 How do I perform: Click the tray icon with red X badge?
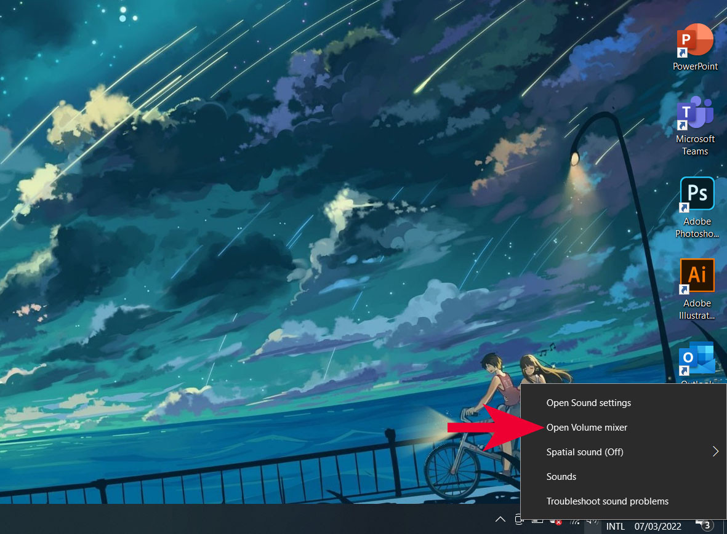tap(555, 521)
